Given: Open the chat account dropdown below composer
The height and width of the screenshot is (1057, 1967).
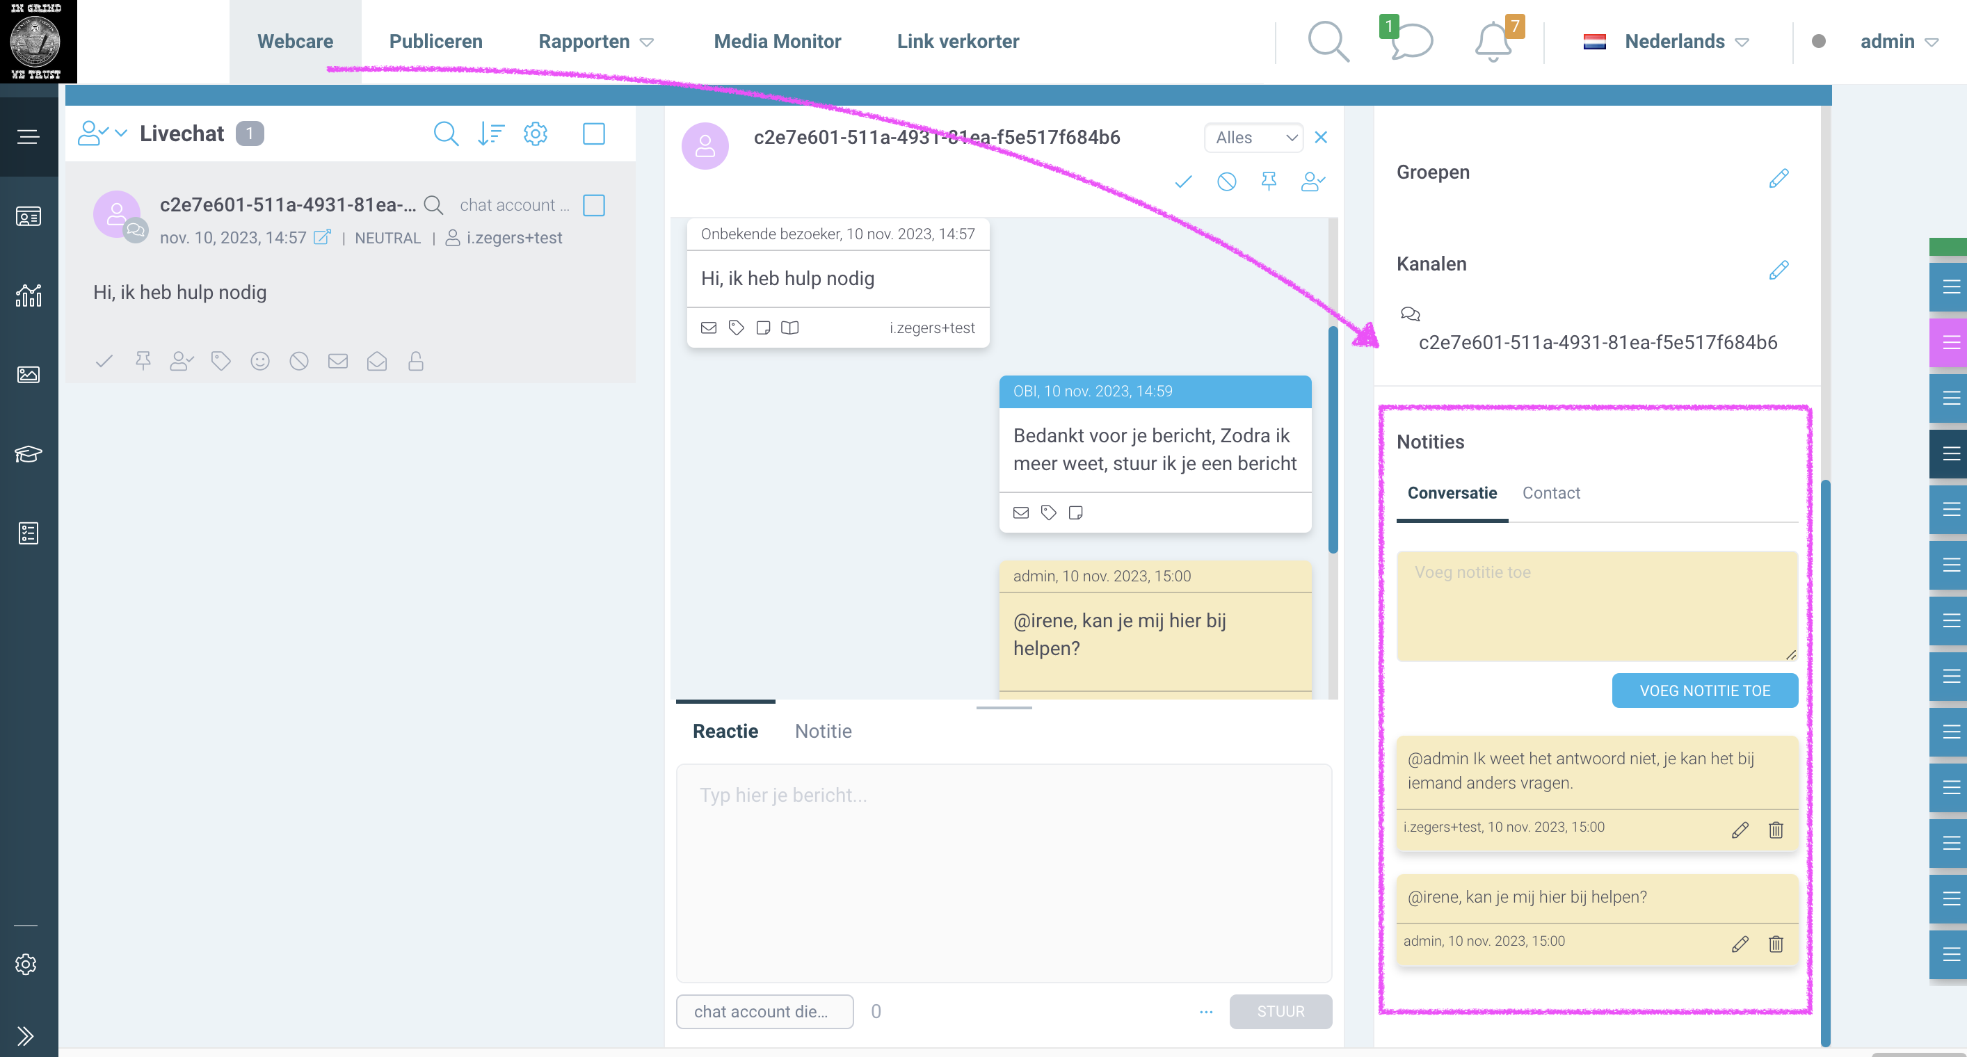Looking at the screenshot, I should click(x=764, y=1011).
